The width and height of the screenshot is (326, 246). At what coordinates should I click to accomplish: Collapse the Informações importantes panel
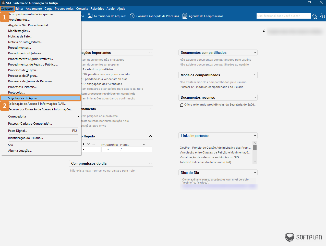click(150, 53)
